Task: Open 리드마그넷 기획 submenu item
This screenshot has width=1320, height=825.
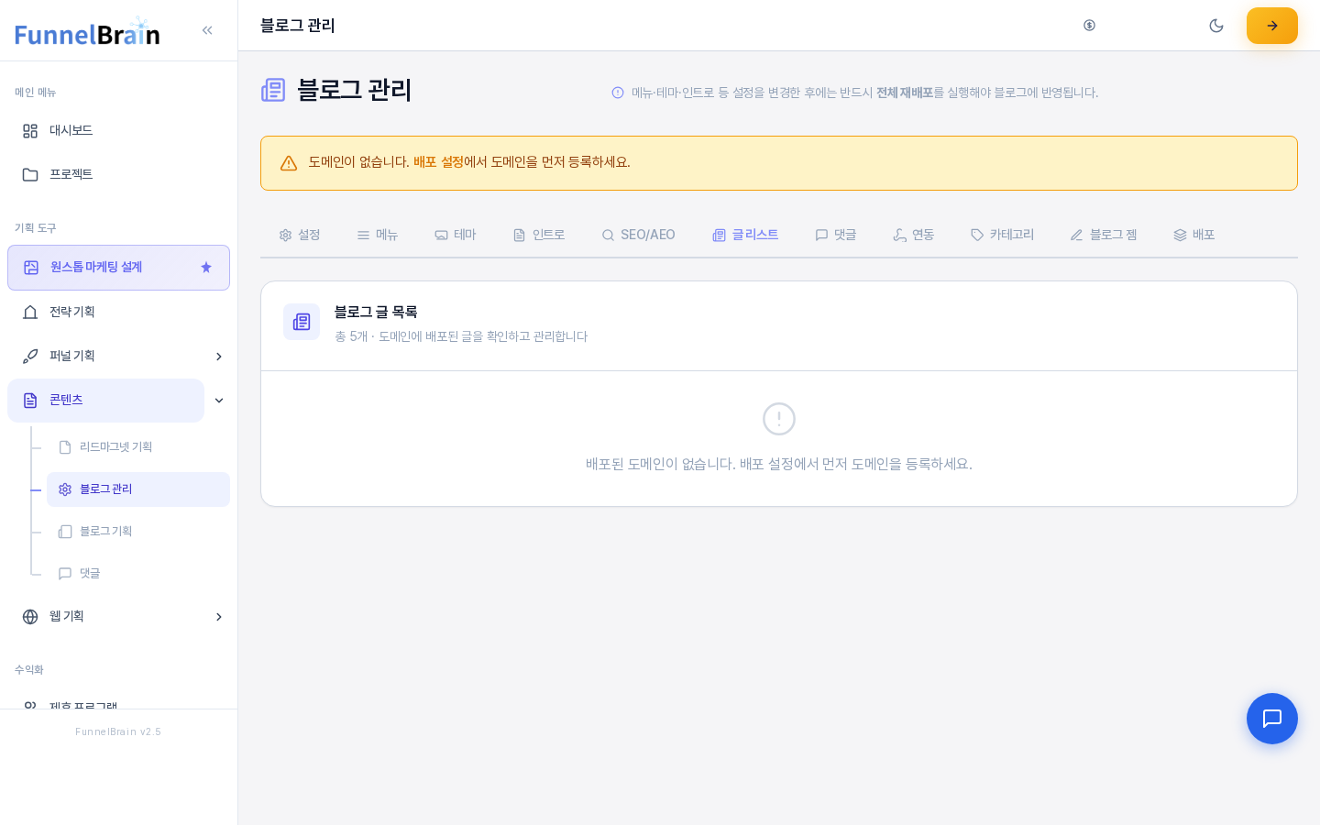Action: point(138,447)
